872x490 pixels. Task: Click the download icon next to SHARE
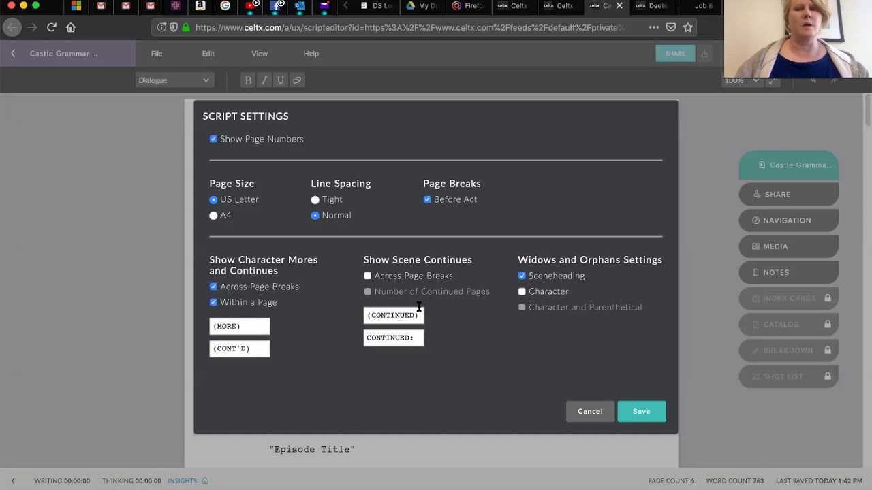pyautogui.click(x=704, y=54)
